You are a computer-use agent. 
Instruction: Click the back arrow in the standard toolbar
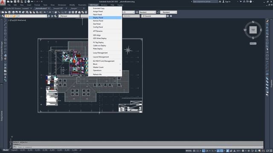pyautogui.click(x=45, y=12)
